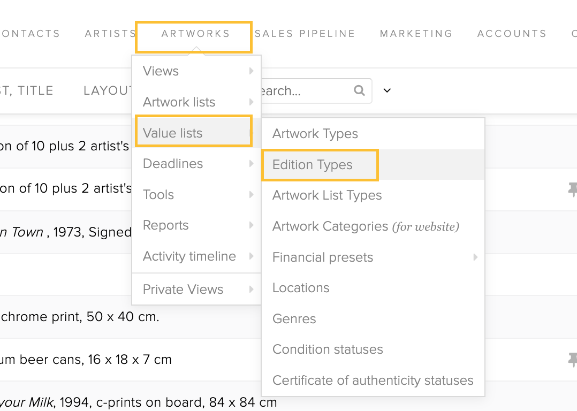This screenshot has height=411, width=577.
Task: Click the pin icon beside the beer cans row
Action: 573,360
